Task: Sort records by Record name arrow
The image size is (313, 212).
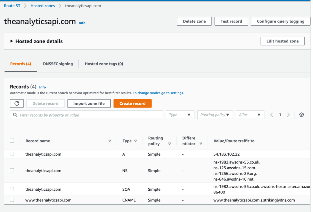Action: [x=110, y=141]
